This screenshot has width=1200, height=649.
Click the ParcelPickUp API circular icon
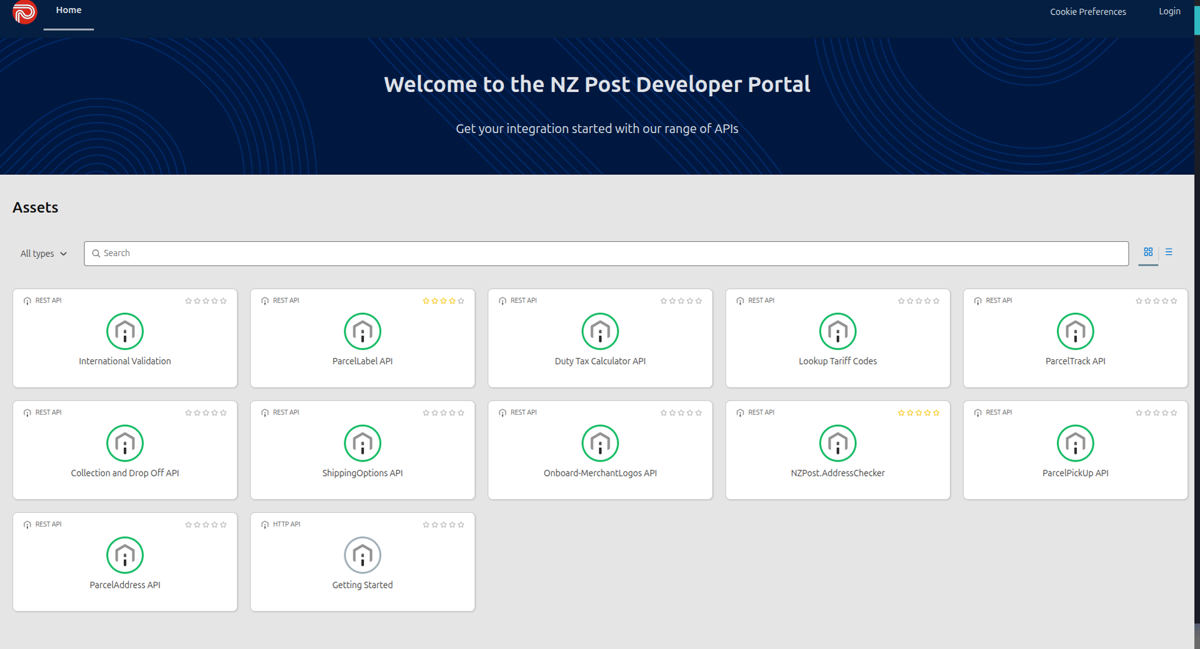pyautogui.click(x=1075, y=443)
